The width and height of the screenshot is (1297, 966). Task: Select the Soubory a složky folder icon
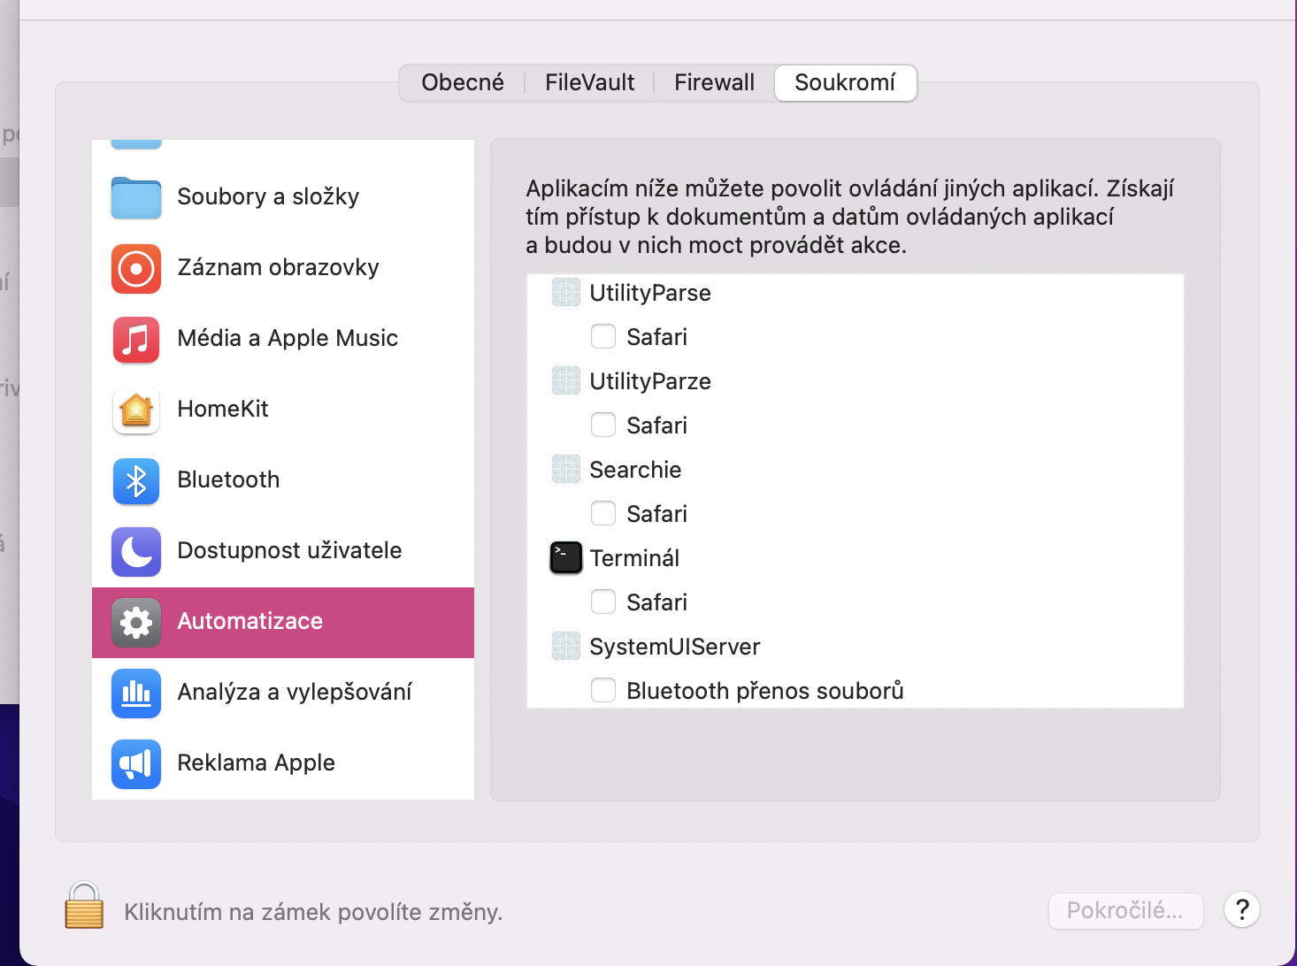pos(136,197)
